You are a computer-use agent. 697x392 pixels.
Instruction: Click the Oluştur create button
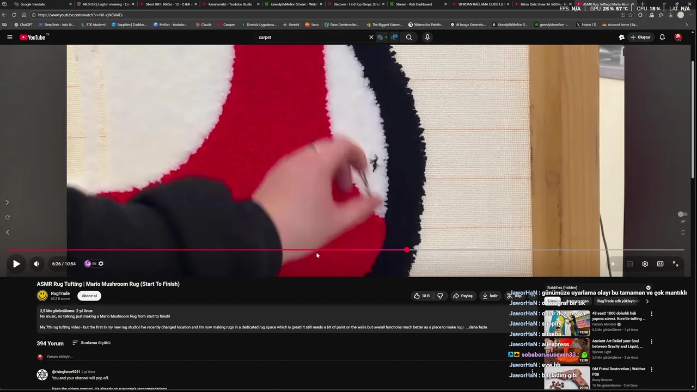pos(640,37)
